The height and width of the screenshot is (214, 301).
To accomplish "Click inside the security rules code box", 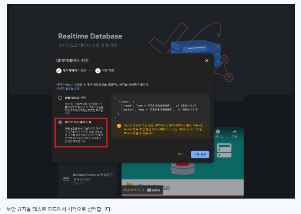I will click(x=160, y=108).
